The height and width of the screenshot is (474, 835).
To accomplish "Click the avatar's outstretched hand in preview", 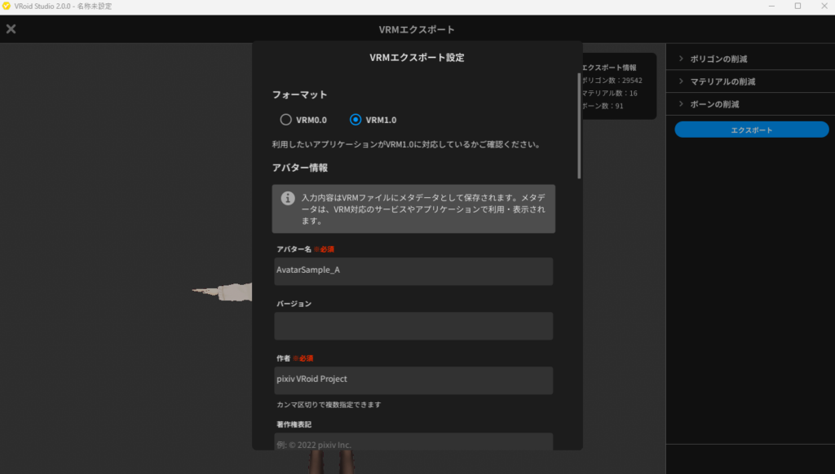I will point(222,290).
